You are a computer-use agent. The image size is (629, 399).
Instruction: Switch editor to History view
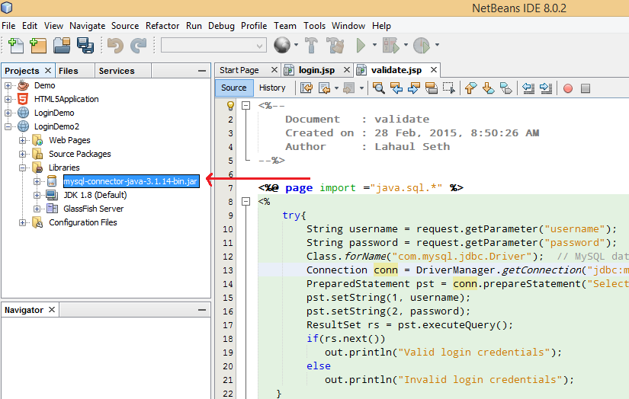[272, 88]
